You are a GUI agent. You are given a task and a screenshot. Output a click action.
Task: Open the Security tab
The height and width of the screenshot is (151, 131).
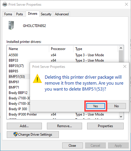tap(46, 14)
